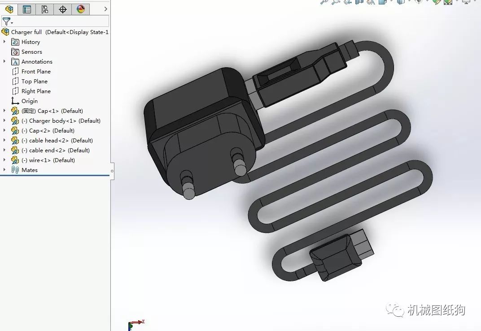Expand the Mates folder node

pyautogui.click(x=4, y=170)
